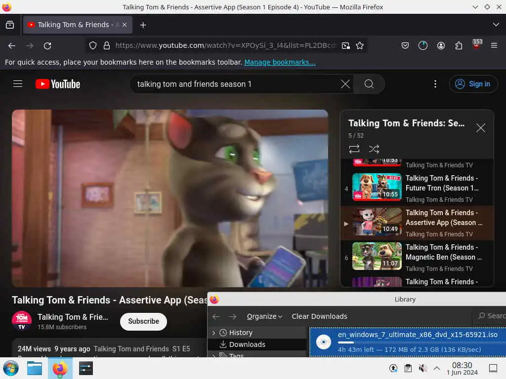Image resolution: width=506 pixels, height=379 pixels.
Task: Open Talking Tom channel avatar
Action: (x=22, y=321)
